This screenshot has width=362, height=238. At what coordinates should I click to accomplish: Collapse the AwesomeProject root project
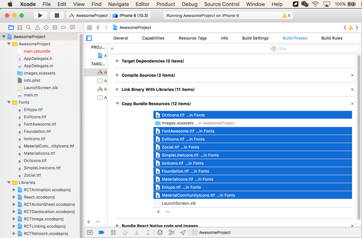coord(4,37)
